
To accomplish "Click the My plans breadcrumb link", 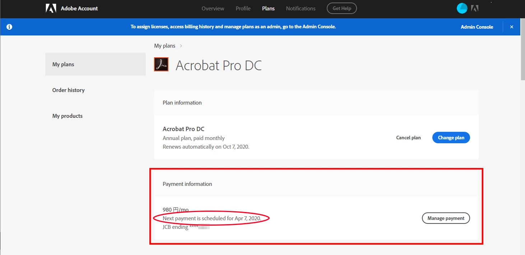I will pos(165,46).
